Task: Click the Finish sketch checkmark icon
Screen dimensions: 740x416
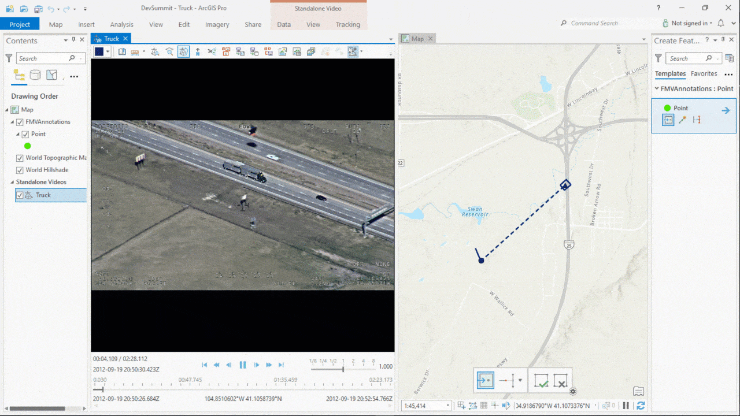Action: click(541, 381)
